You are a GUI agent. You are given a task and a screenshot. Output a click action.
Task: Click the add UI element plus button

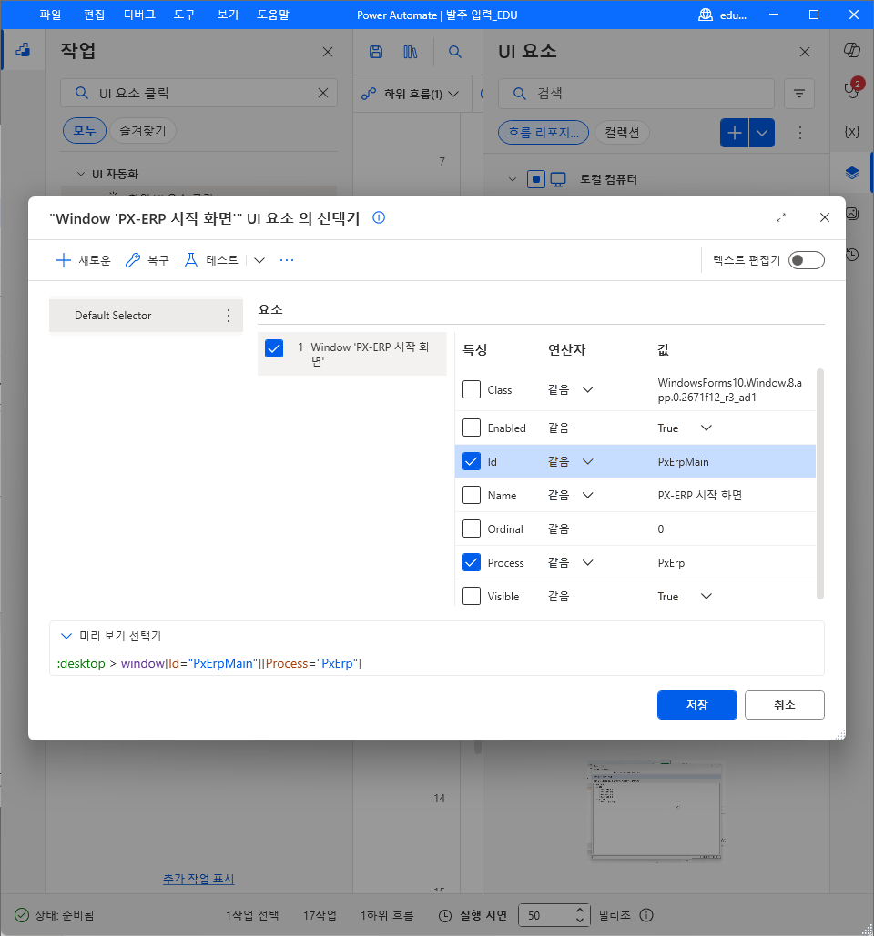click(734, 133)
